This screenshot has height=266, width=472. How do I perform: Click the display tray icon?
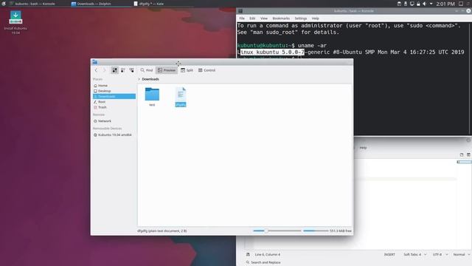pos(412,4)
